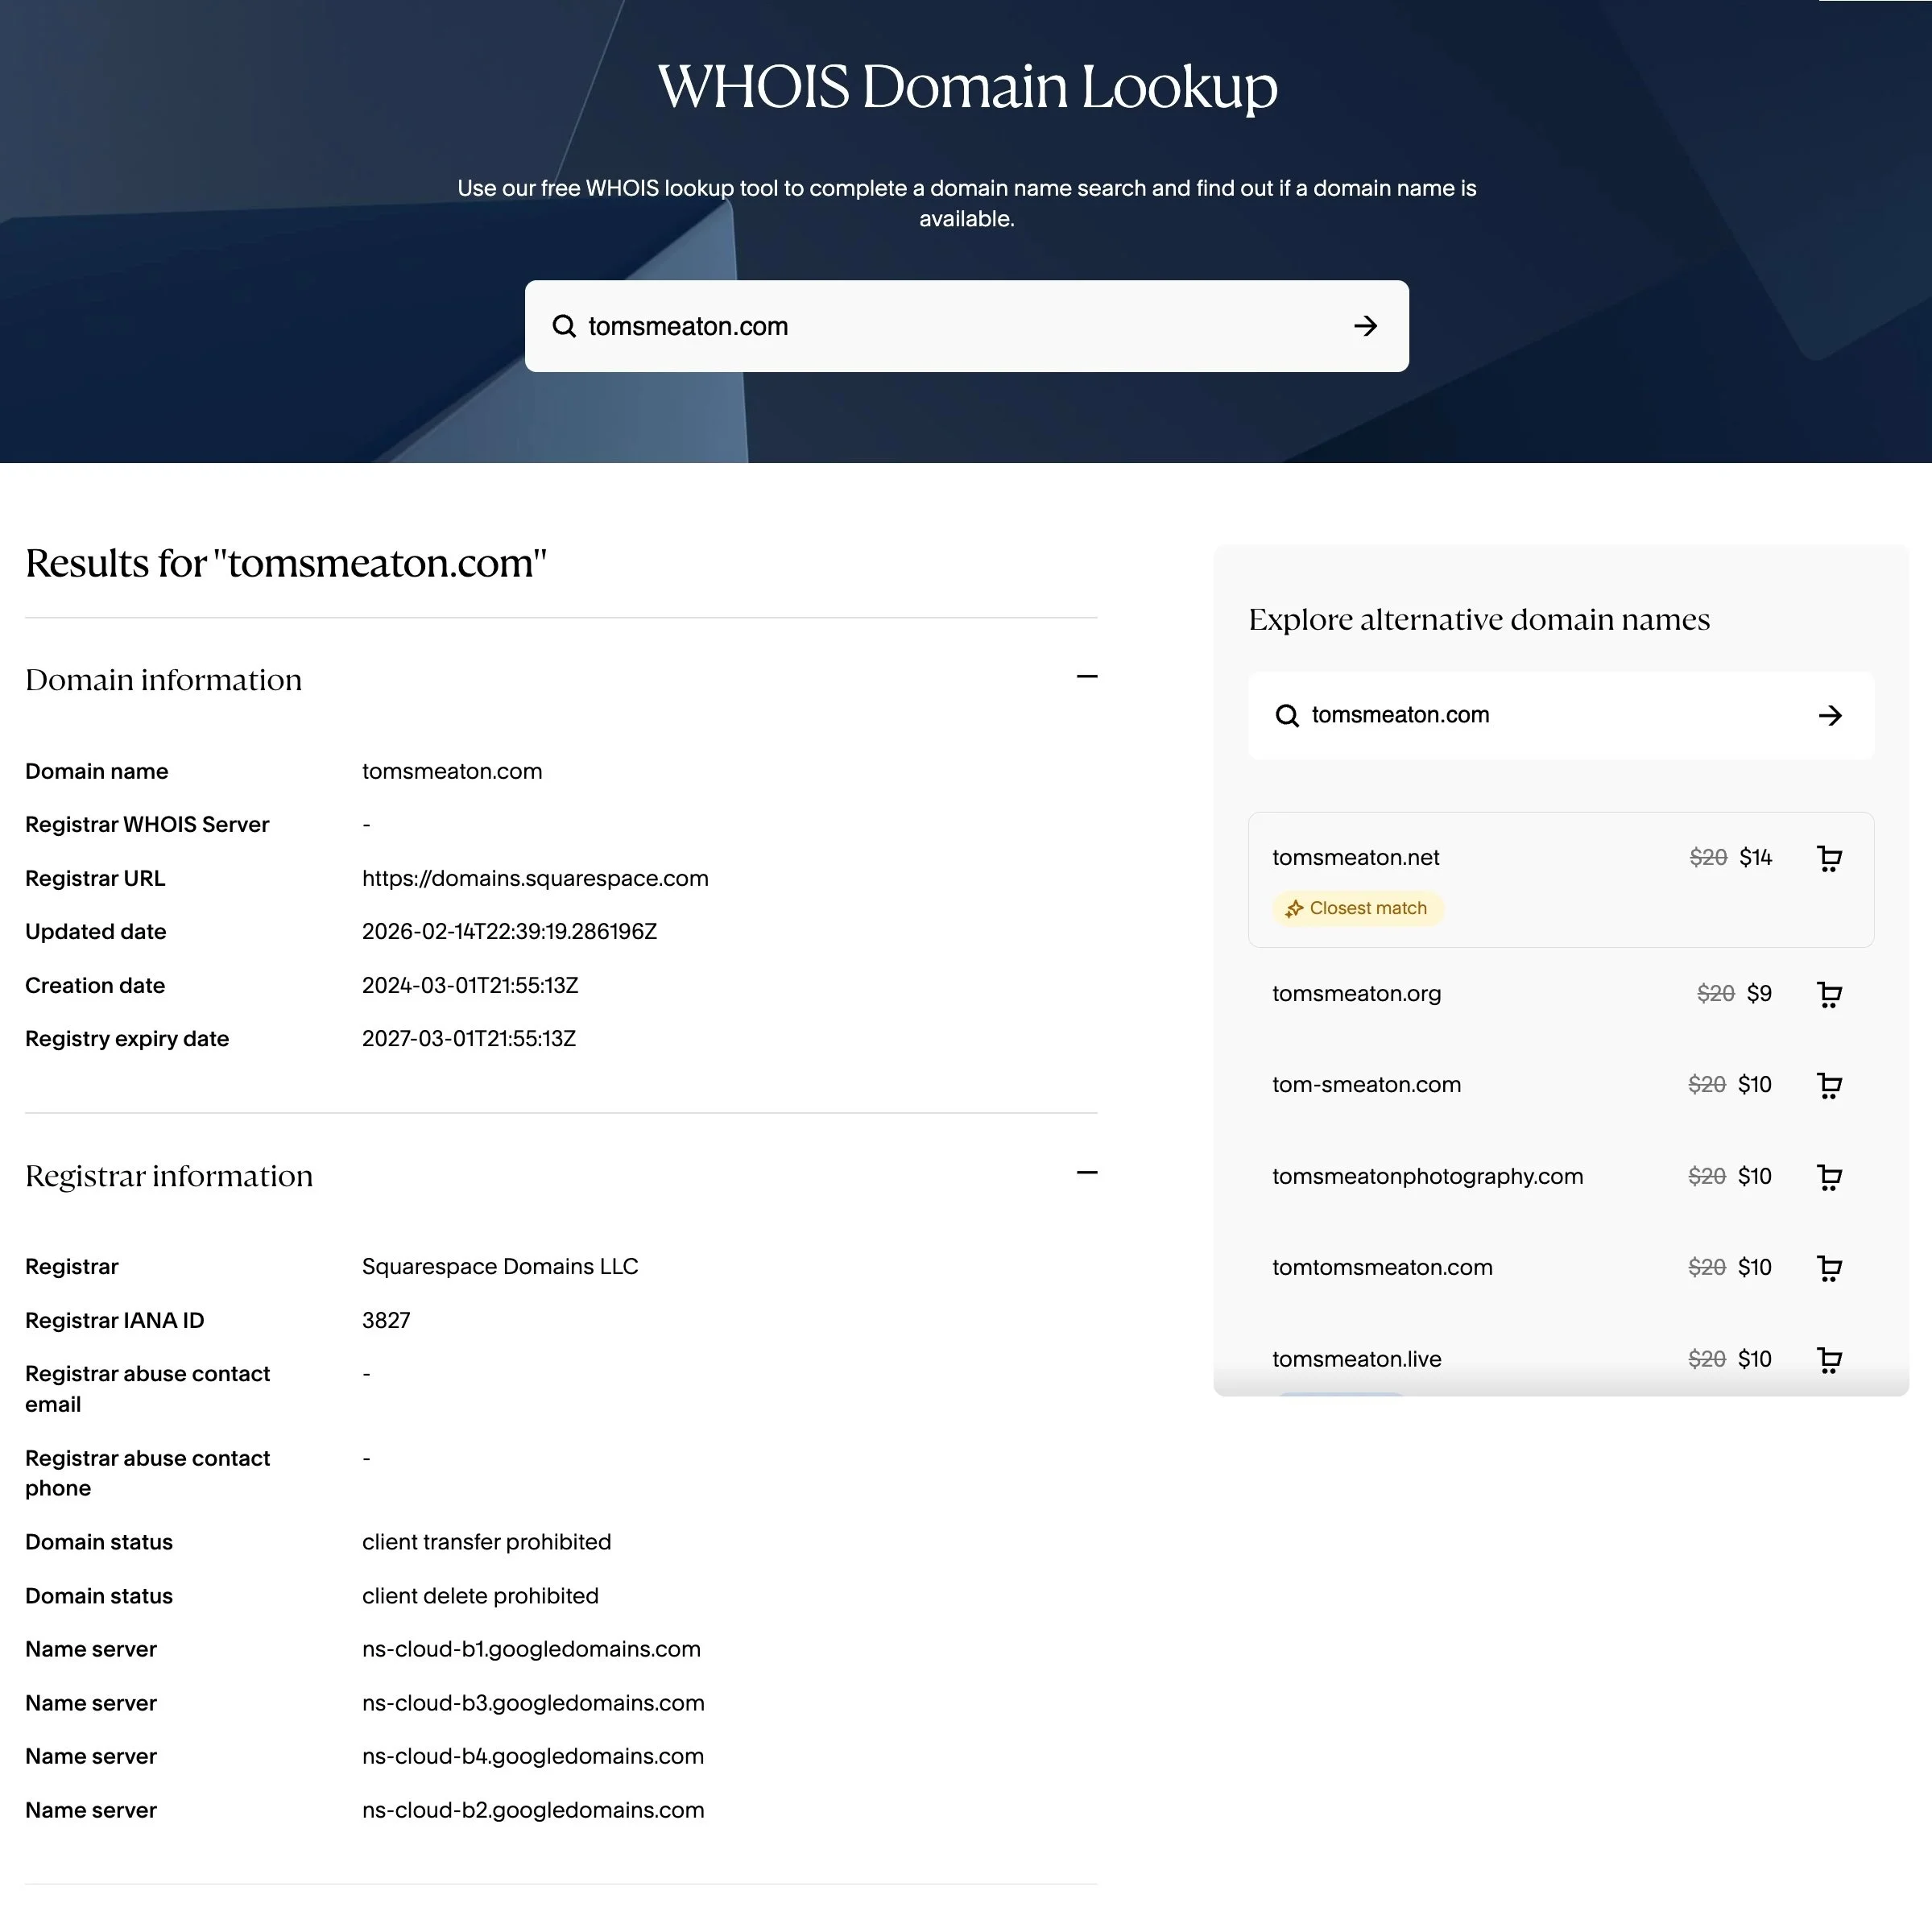Image resolution: width=1932 pixels, height=1932 pixels.
Task: Add tomsmeaton.org to cart
Action: (1829, 994)
